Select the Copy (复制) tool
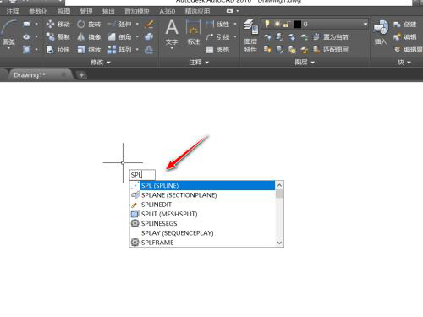Image resolution: width=423 pixels, height=317 pixels. [x=58, y=36]
